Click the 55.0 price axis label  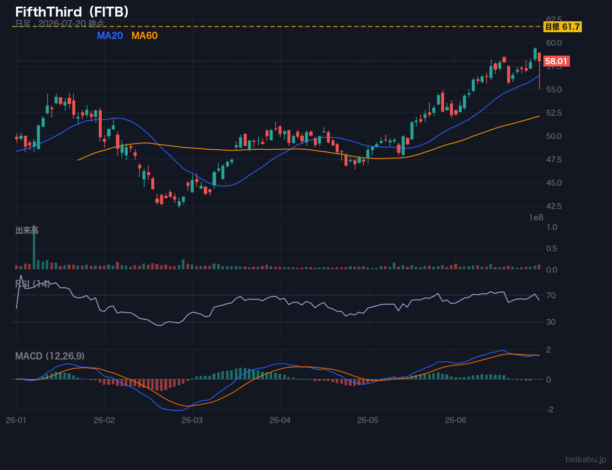coord(554,89)
